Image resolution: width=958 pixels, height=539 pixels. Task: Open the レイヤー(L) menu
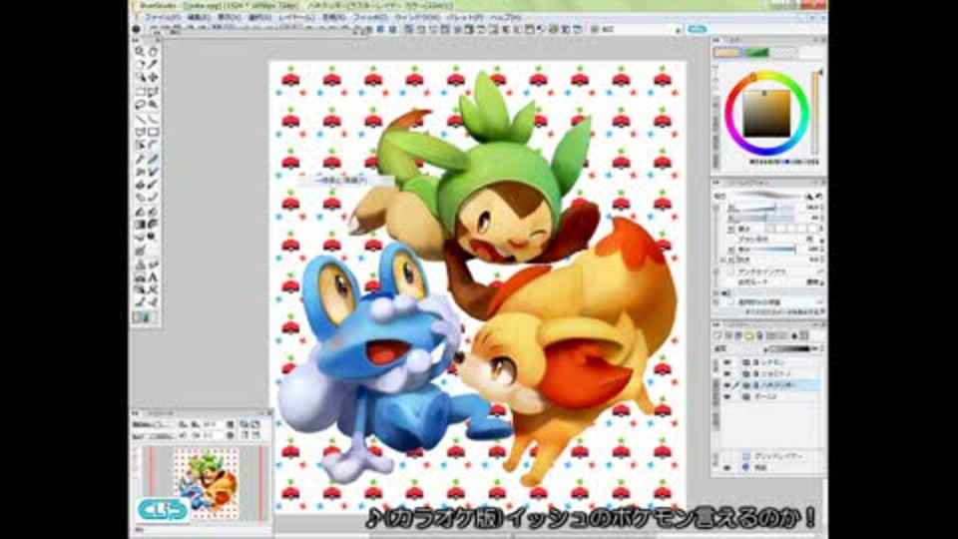pyautogui.click(x=297, y=18)
